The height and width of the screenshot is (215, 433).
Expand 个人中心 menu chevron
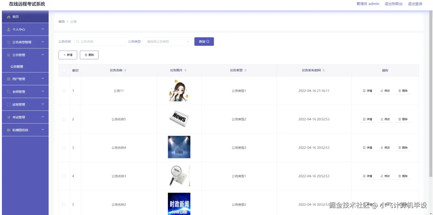click(43, 29)
